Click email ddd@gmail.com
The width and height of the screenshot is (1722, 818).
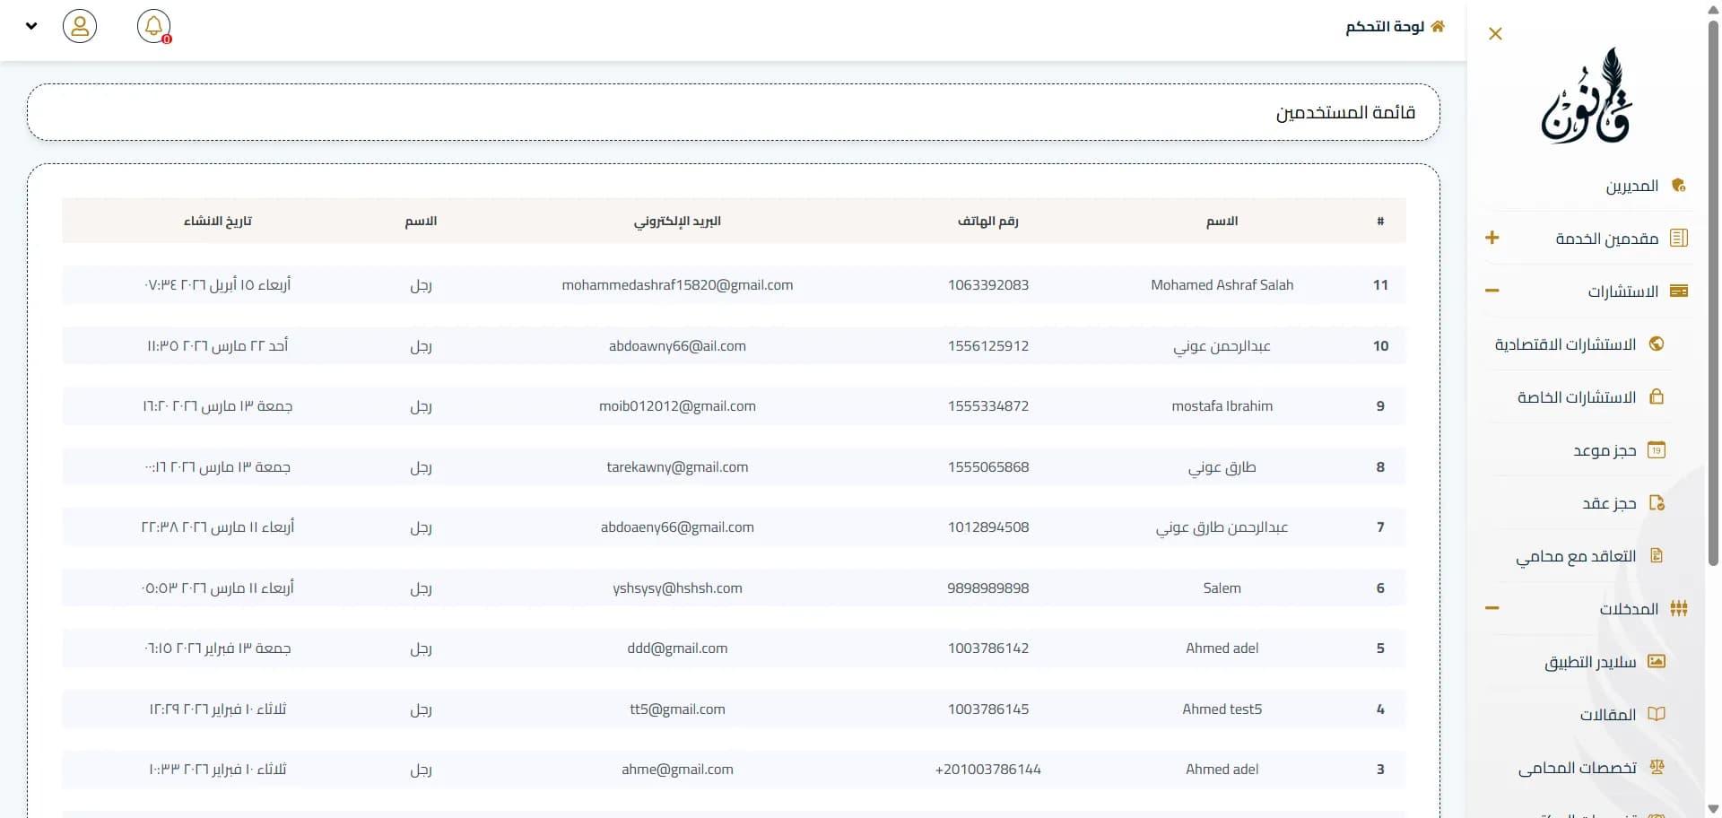click(x=677, y=648)
